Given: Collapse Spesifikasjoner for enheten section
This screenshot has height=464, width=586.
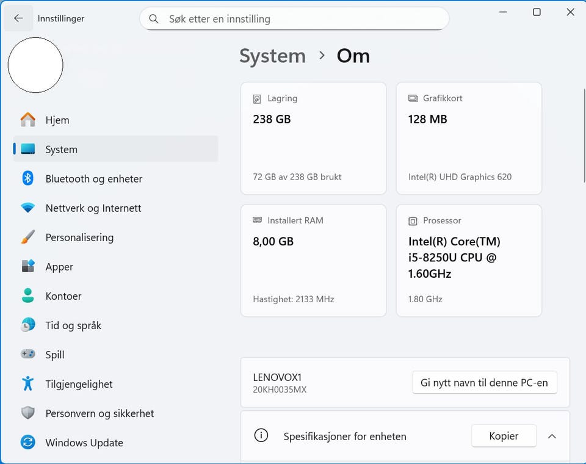Looking at the screenshot, I should [x=552, y=436].
